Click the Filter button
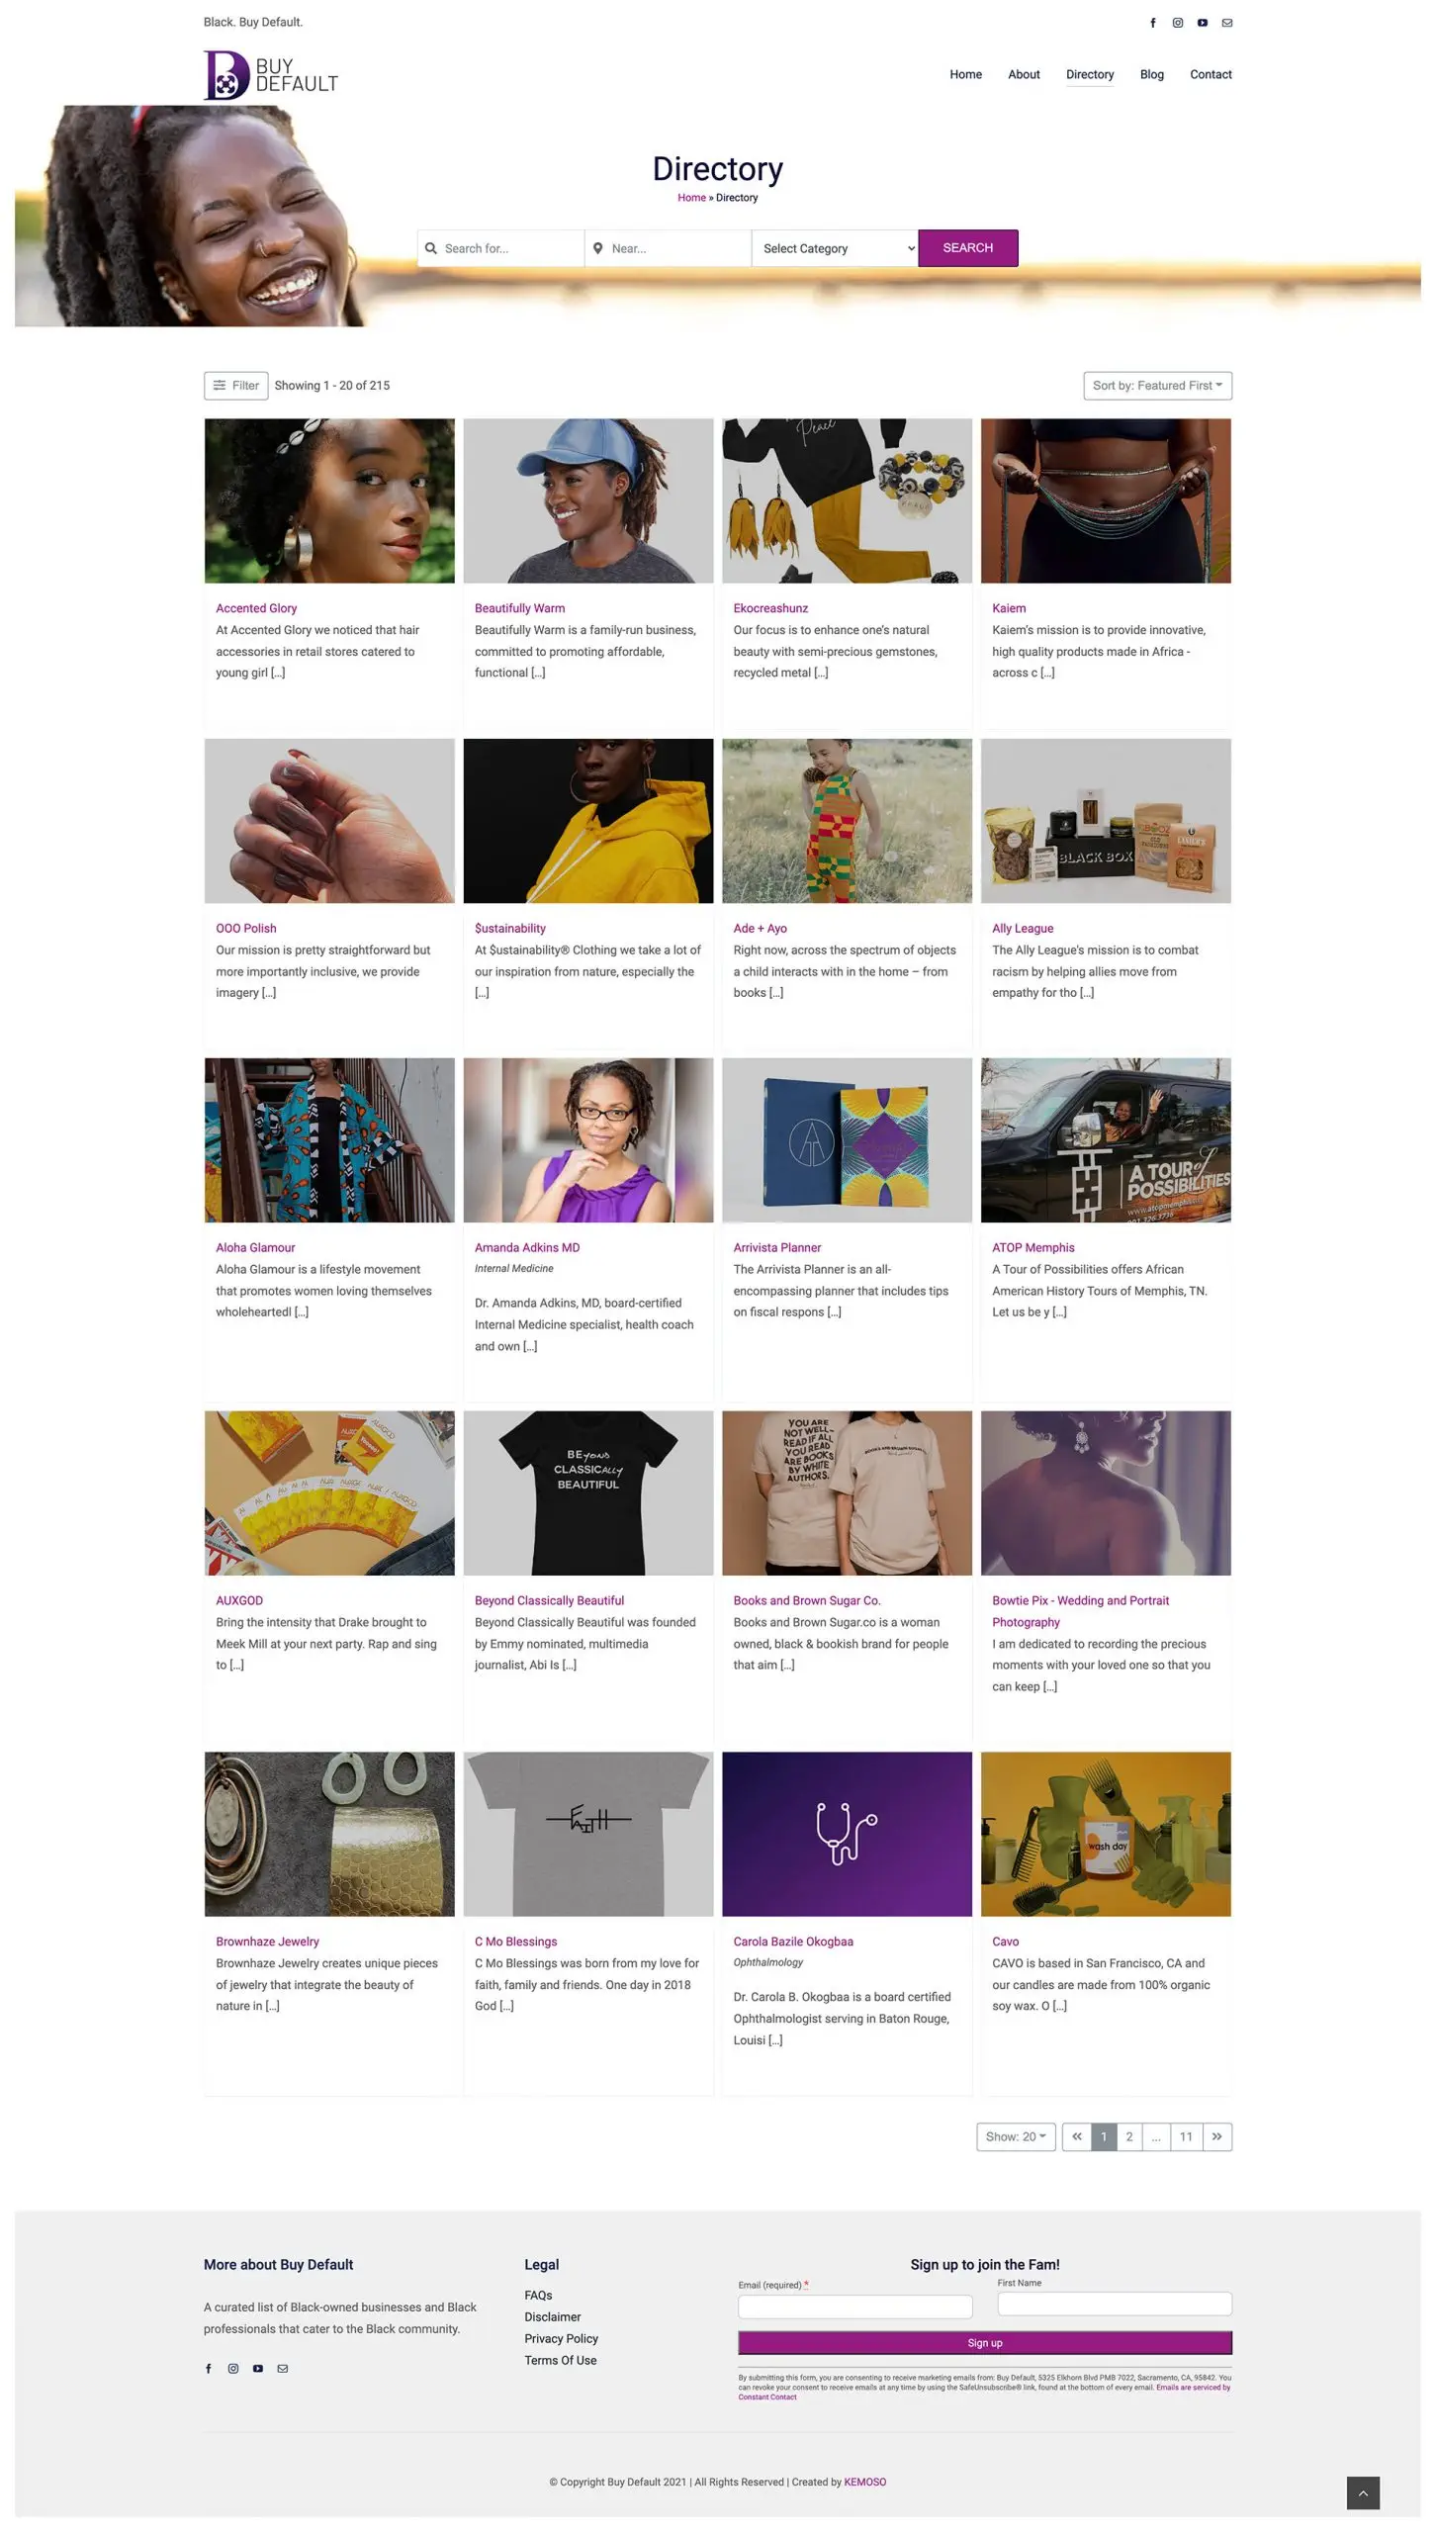 tap(235, 386)
